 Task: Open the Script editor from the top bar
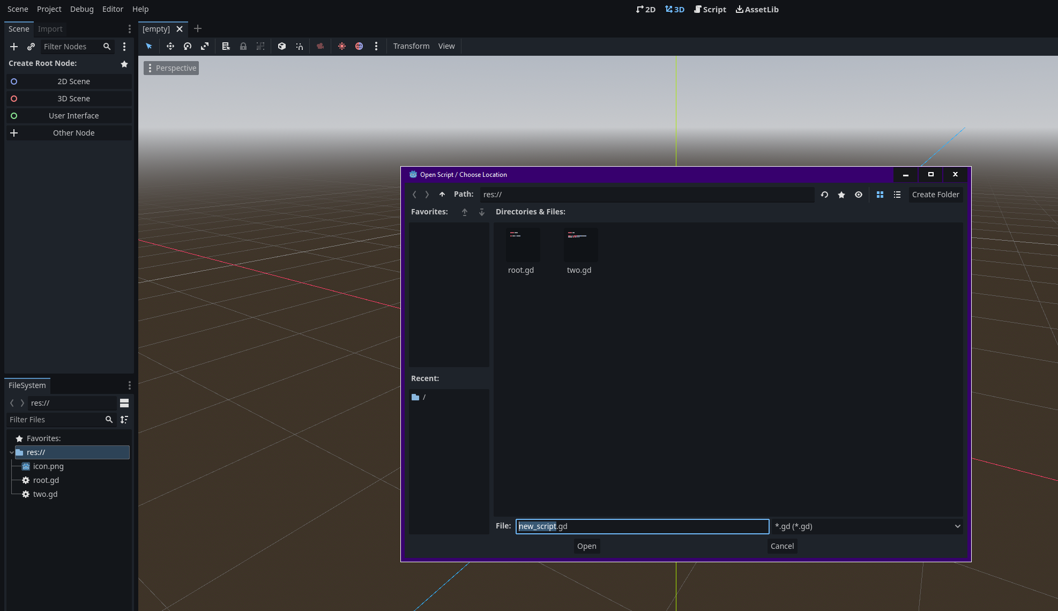[x=710, y=9]
